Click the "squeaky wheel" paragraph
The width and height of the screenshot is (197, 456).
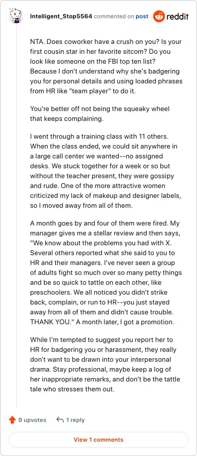click(x=100, y=114)
